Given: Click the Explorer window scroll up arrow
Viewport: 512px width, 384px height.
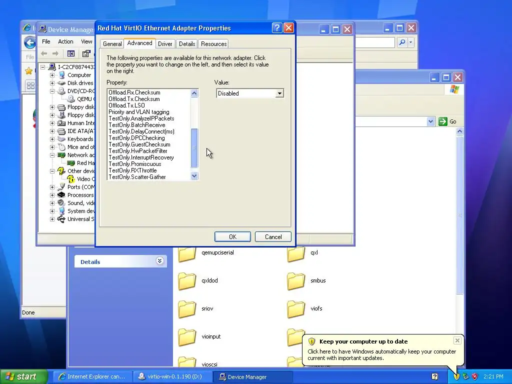Looking at the screenshot, I should (x=459, y=131).
